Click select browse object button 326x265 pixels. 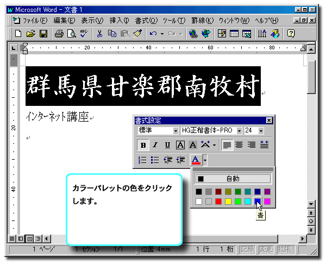[311, 222]
